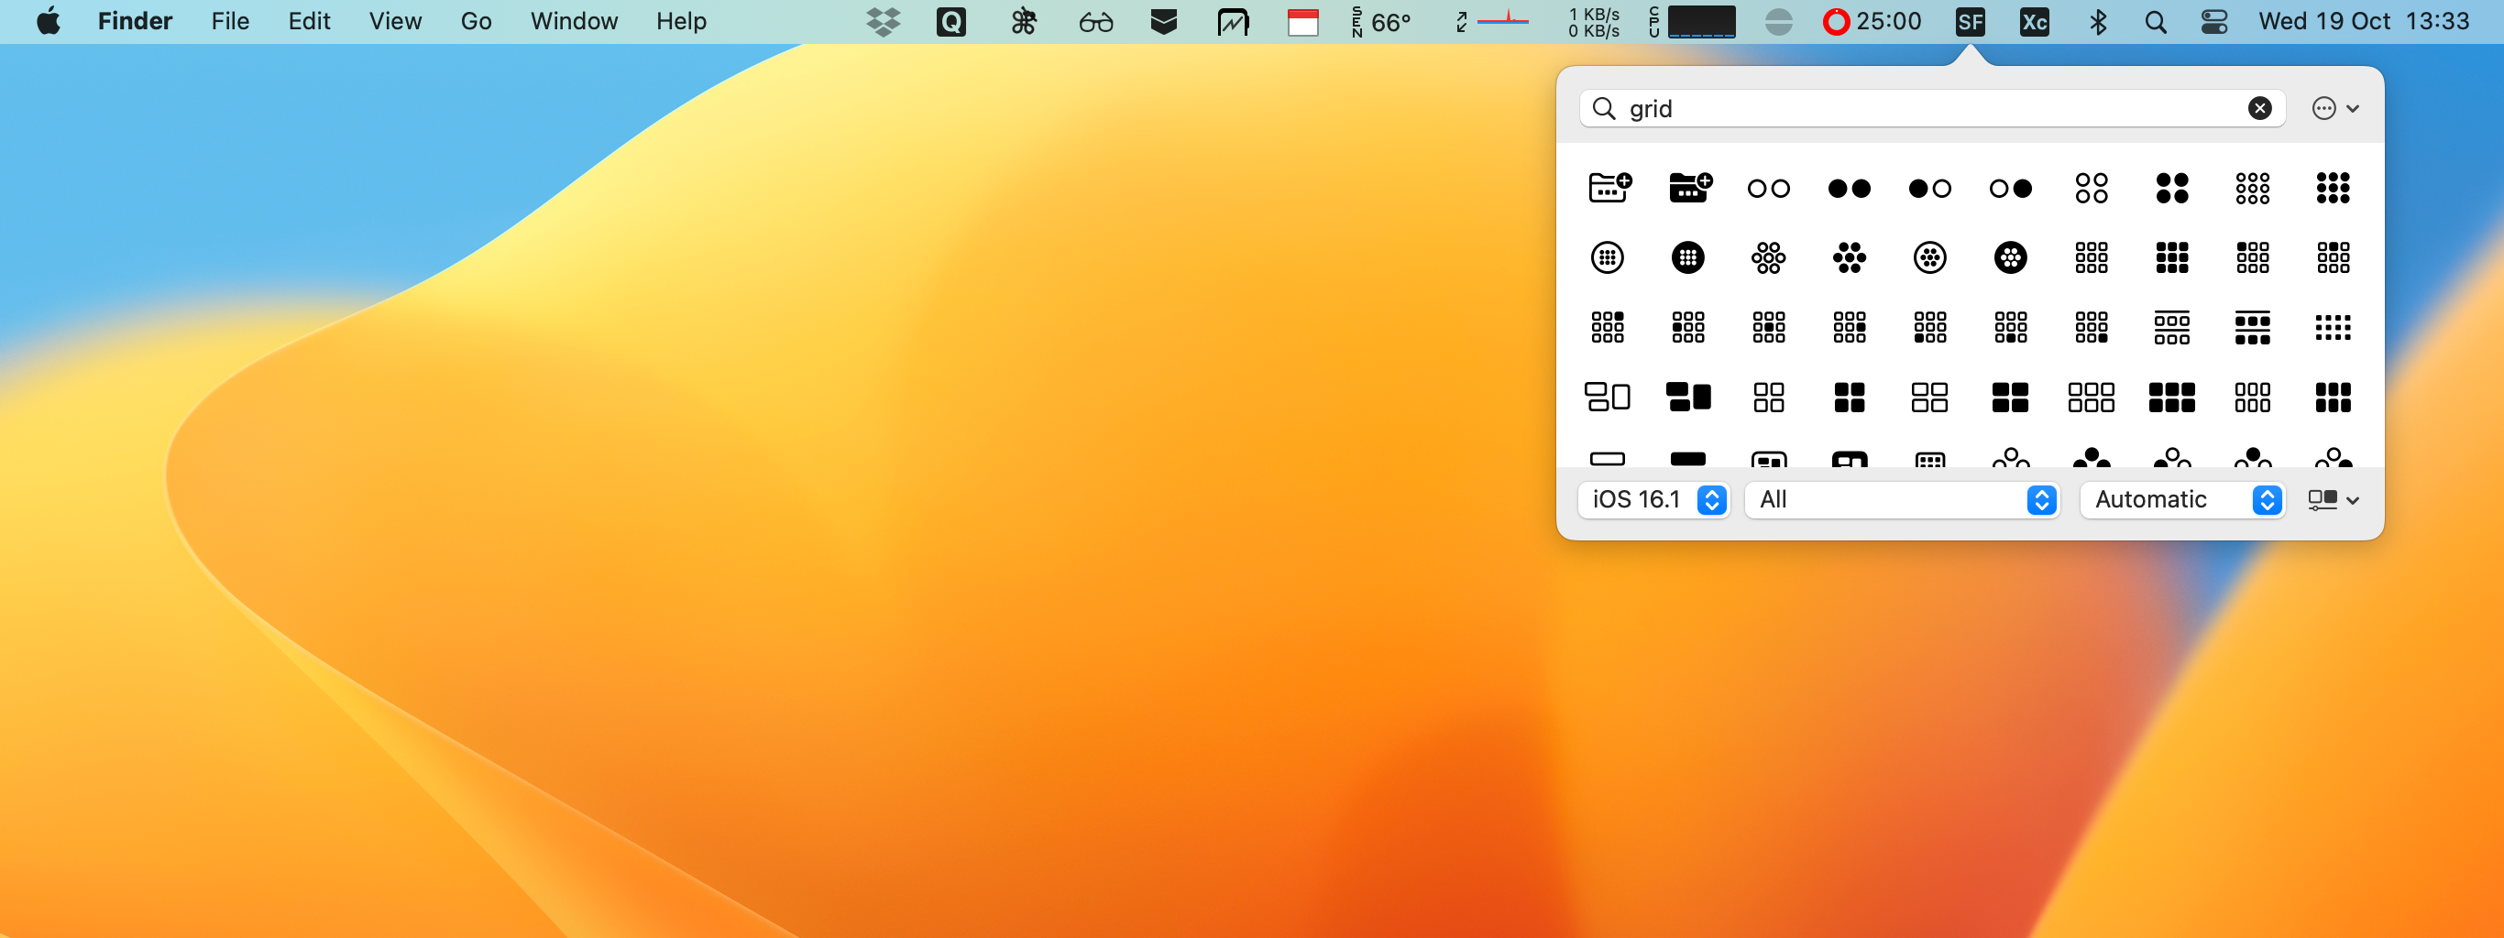Viewport: 2504px width, 938px height.
Task: Select the small-dot 4x3 grid symbol
Action: pos(2333,327)
